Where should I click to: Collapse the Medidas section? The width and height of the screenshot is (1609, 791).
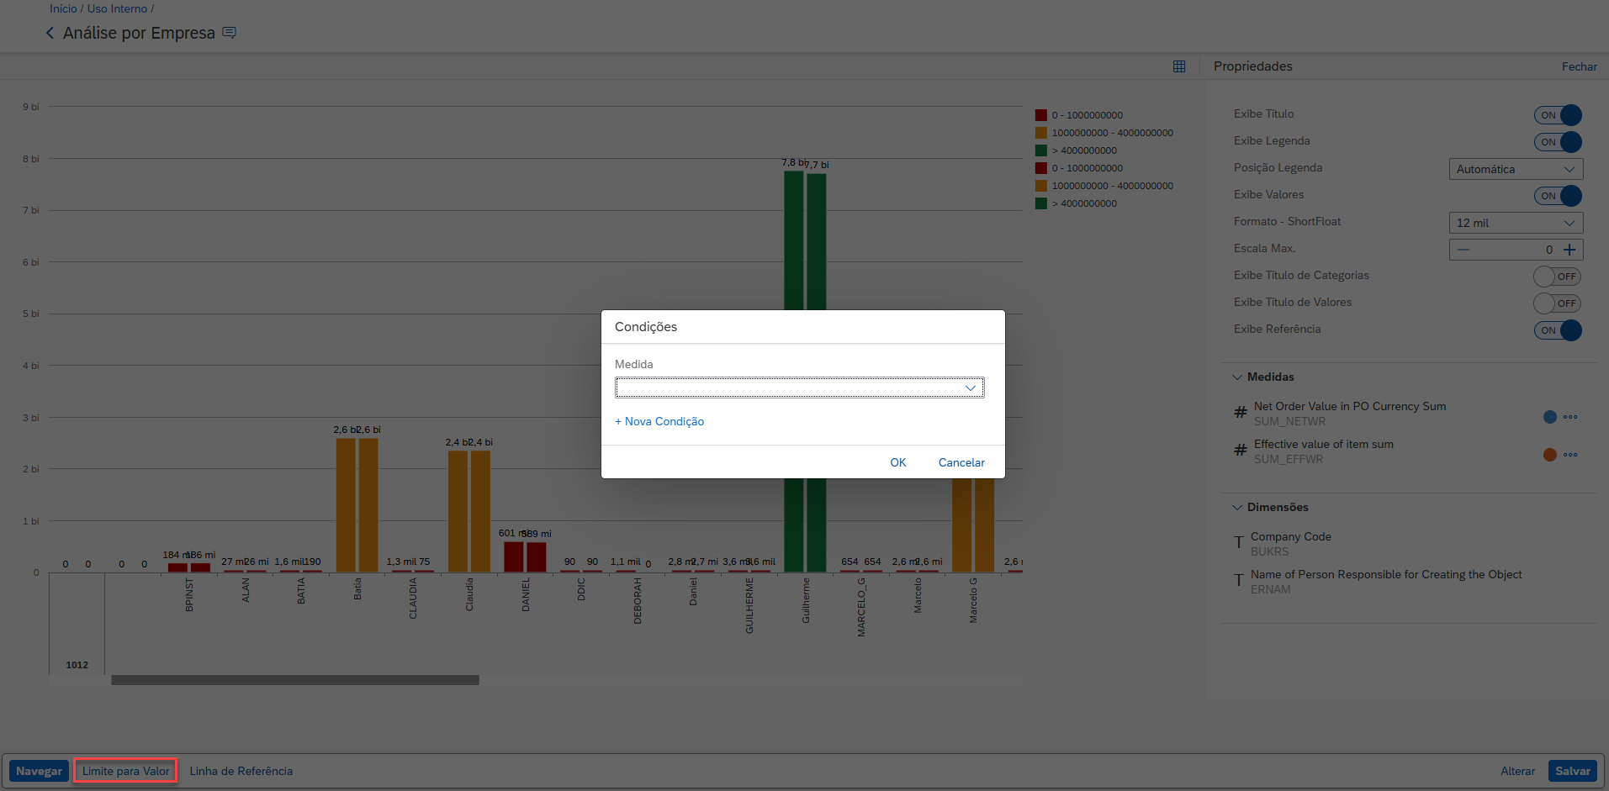coord(1237,377)
